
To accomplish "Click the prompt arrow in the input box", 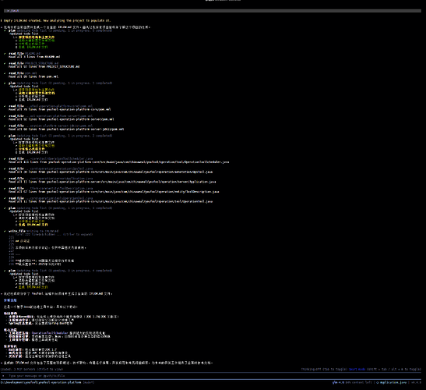I will coord(3,376).
